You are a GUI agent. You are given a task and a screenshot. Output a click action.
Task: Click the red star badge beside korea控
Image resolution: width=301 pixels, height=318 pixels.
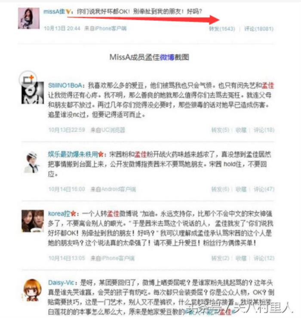(73, 214)
